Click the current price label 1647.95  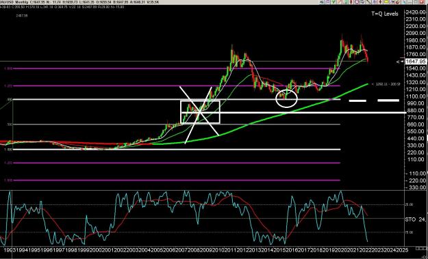(x=416, y=62)
